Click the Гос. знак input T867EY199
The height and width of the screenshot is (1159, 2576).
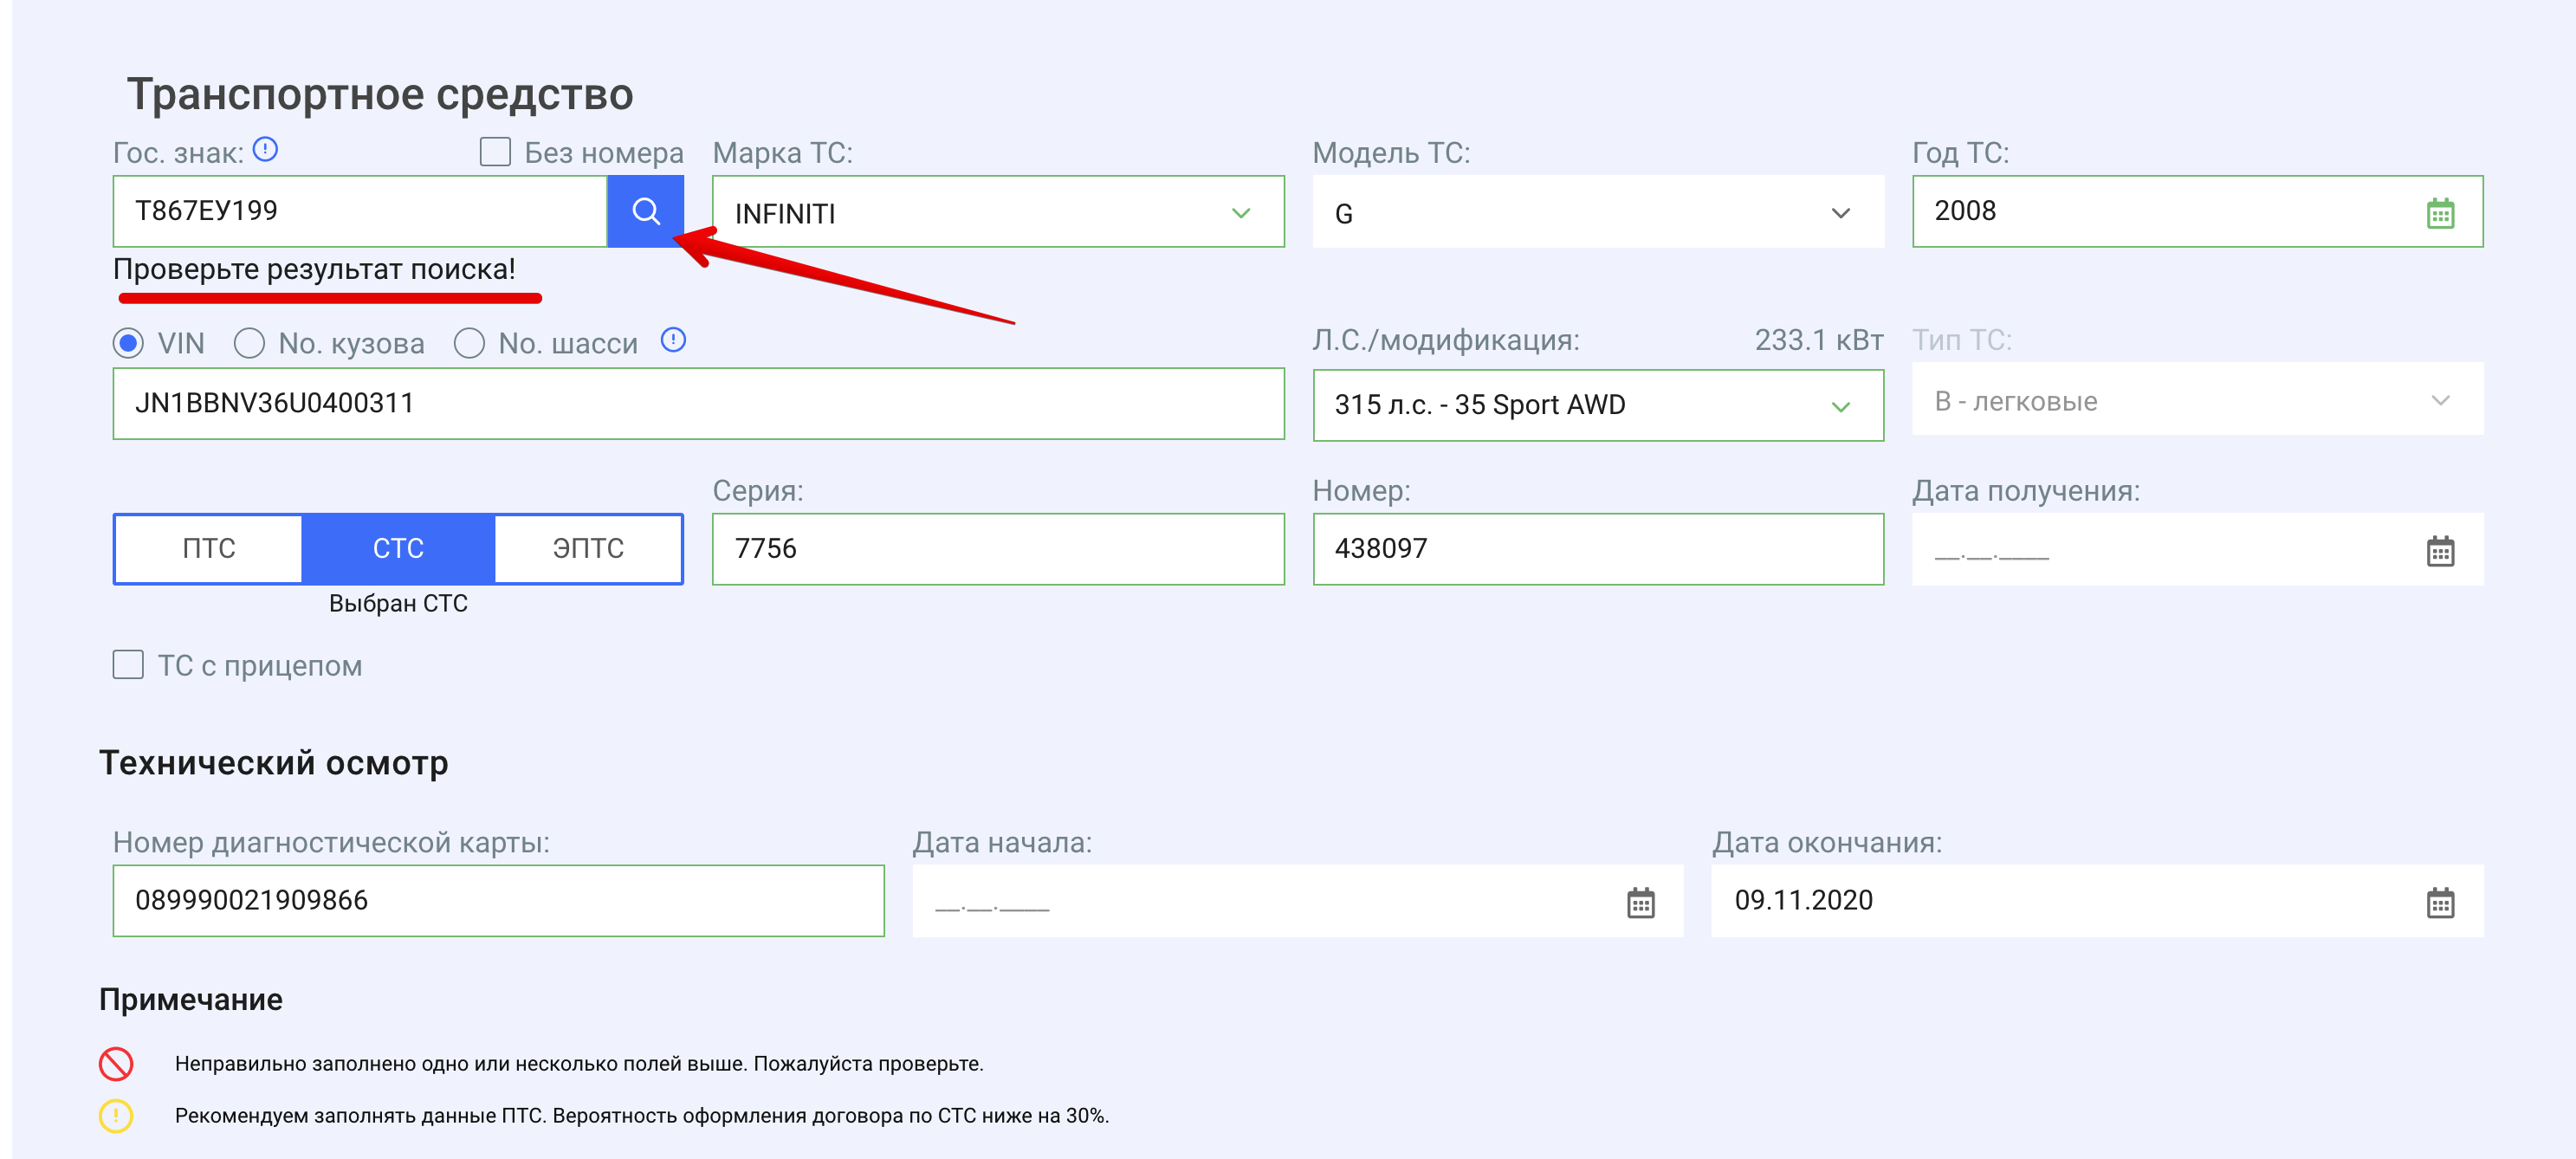(360, 211)
